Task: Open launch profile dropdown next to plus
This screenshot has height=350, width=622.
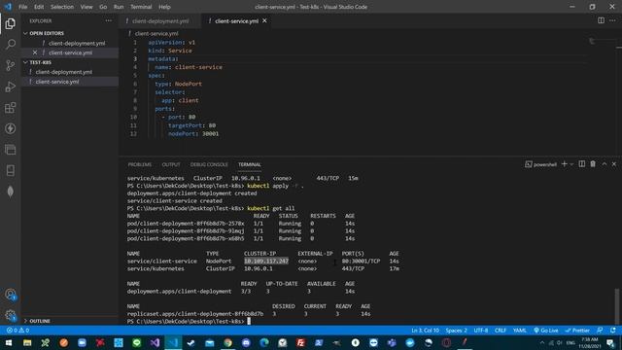Action: [571, 164]
